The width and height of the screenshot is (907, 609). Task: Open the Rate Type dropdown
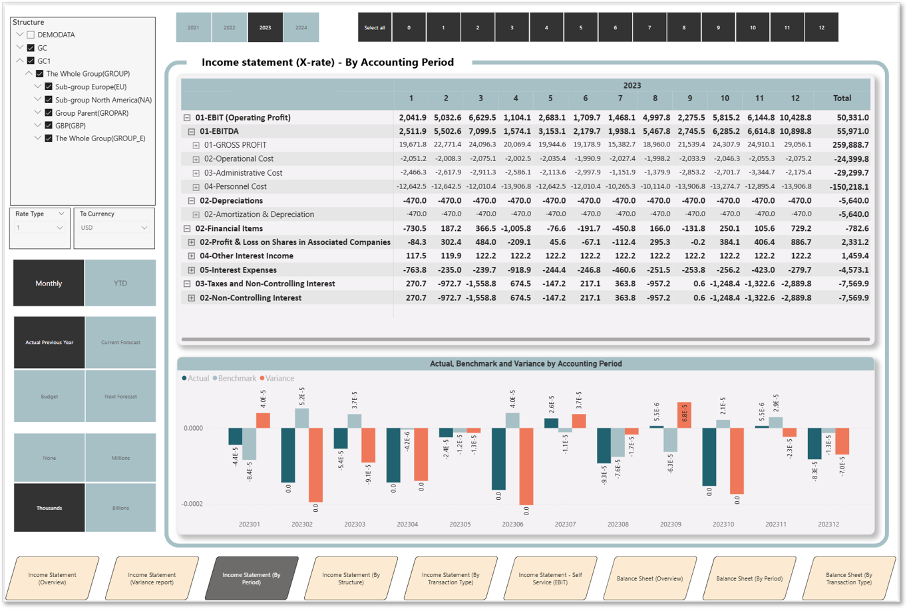pyautogui.click(x=40, y=228)
